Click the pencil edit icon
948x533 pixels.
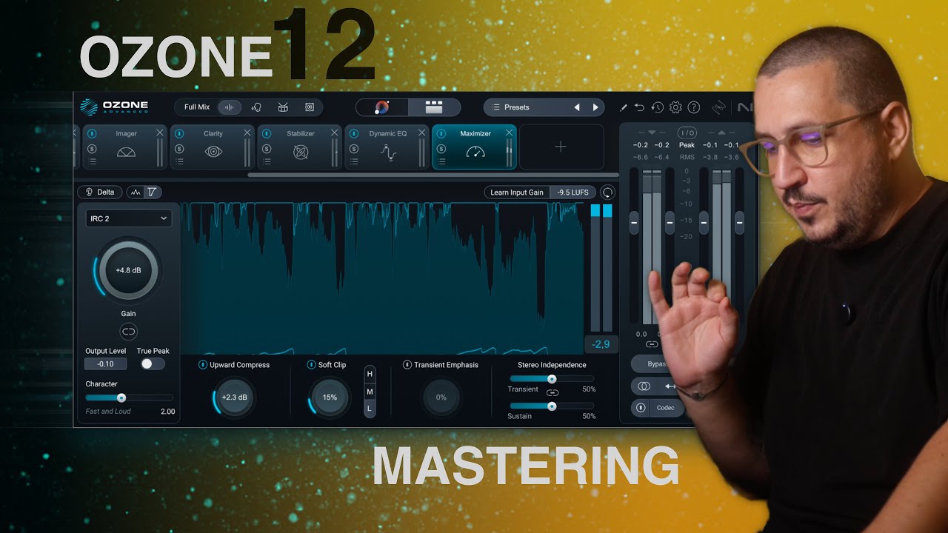[624, 107]
